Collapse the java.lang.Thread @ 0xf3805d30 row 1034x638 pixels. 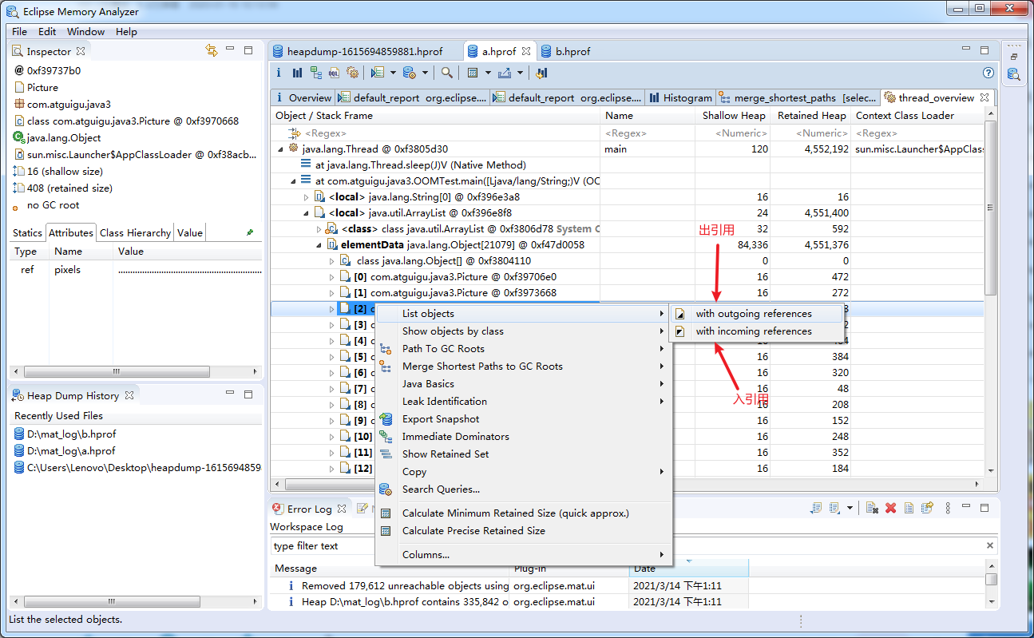[280, 149]
